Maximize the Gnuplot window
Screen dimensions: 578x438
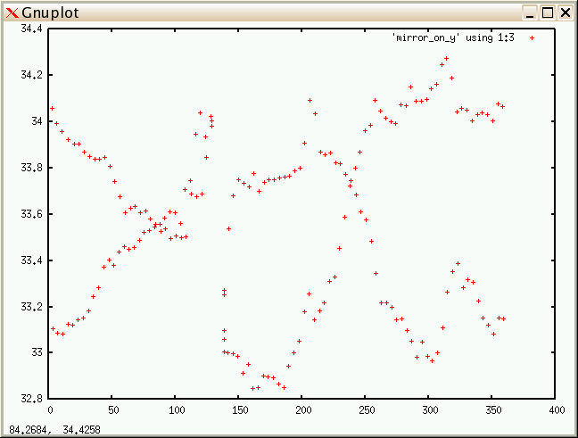(548, 12)
